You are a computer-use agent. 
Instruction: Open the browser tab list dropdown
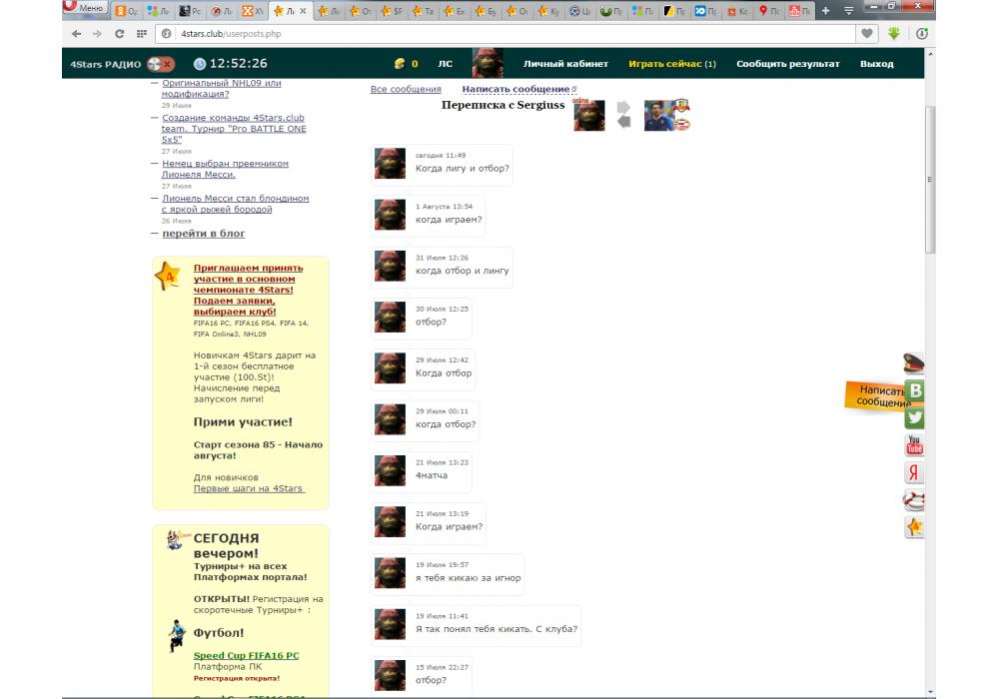848,11
